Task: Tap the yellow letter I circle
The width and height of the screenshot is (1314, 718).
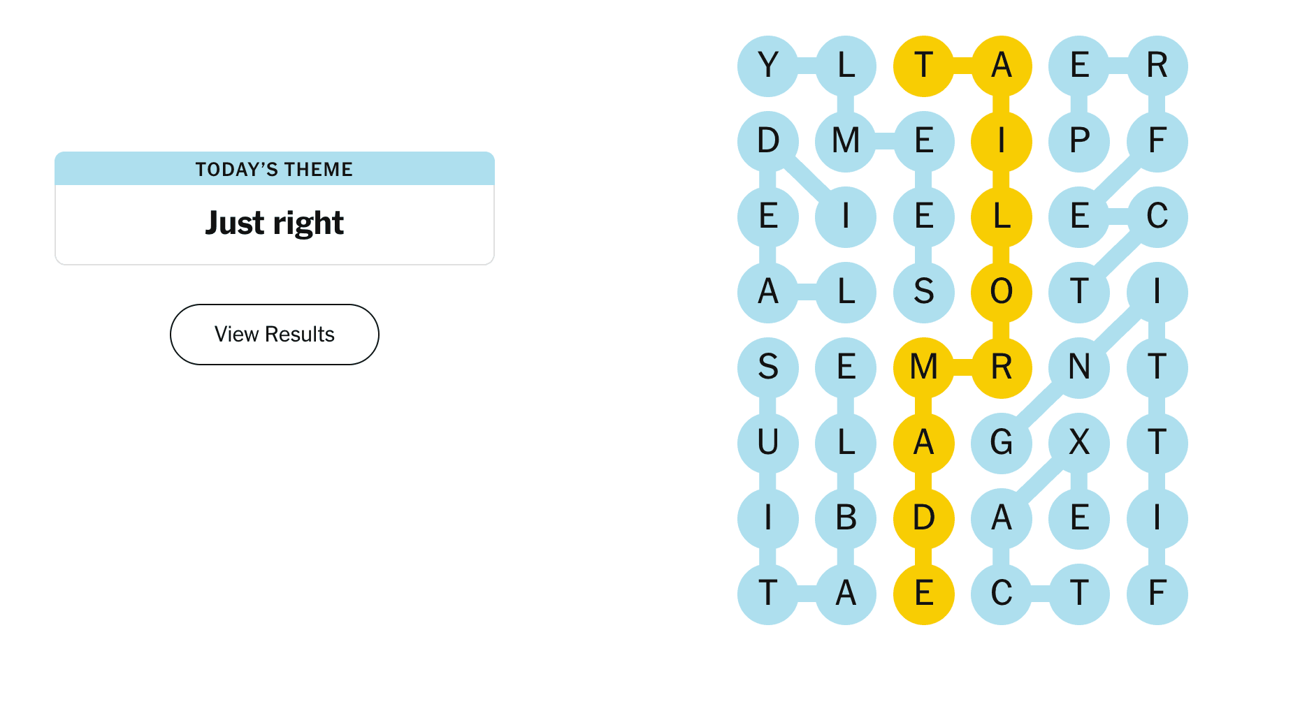Action: 1001,141
